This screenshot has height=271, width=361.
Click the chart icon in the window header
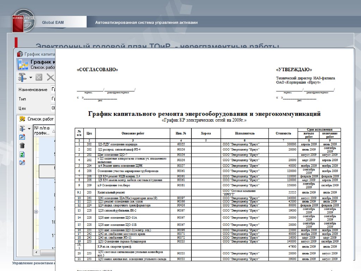coord(23,65)
